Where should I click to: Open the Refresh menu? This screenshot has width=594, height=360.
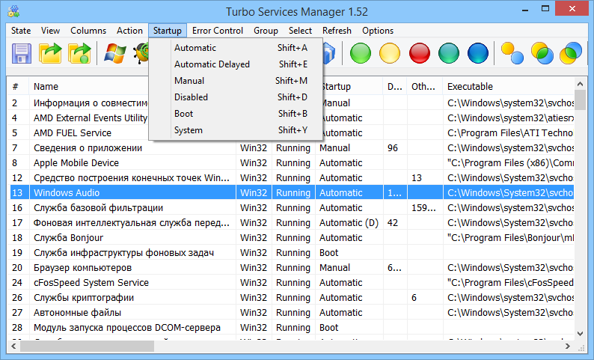tap(337, 31)
